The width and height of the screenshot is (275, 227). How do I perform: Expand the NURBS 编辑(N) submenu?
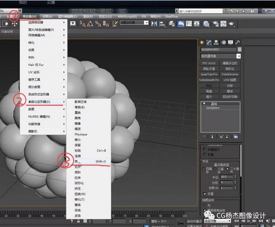[x=43, y=116]
